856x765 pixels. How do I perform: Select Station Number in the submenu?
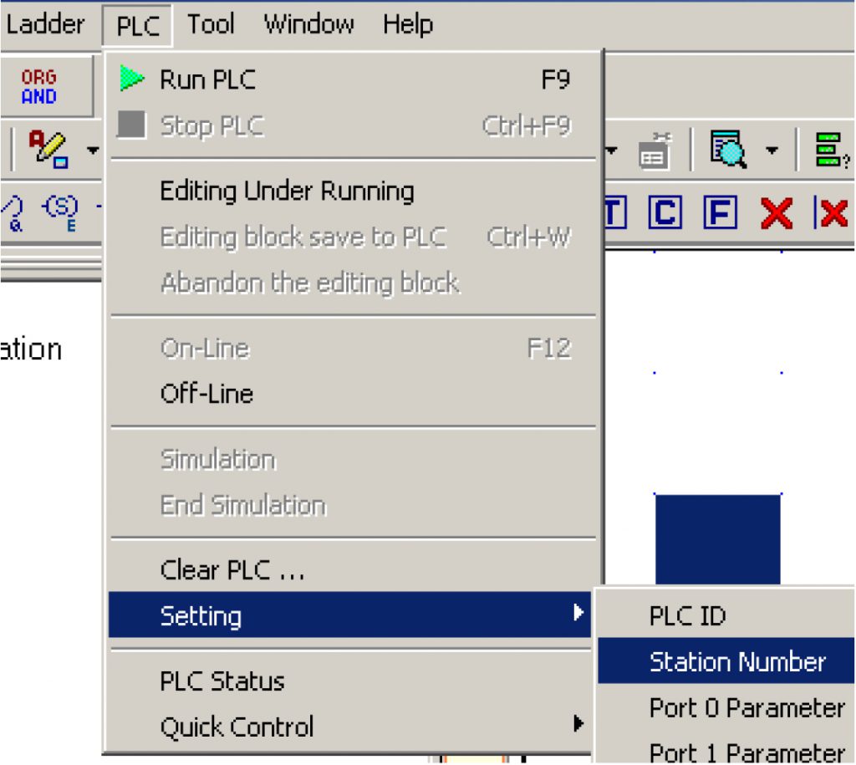point(726,660)
